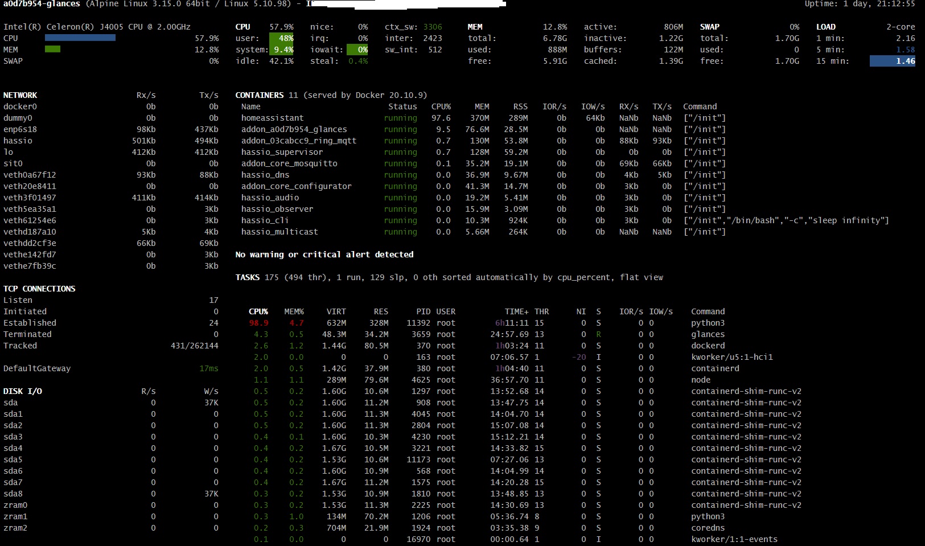Select the homeassistant container row
This screenshot has width=925, height=546.
[272, 118]
